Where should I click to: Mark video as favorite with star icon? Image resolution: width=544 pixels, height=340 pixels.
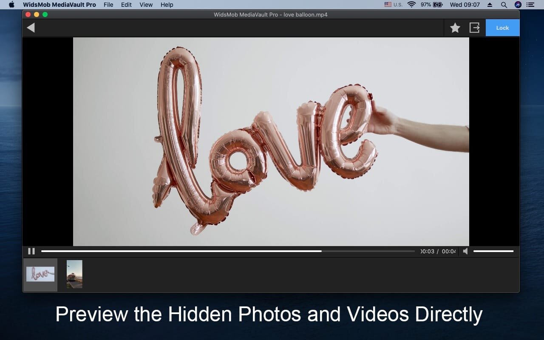455,28
